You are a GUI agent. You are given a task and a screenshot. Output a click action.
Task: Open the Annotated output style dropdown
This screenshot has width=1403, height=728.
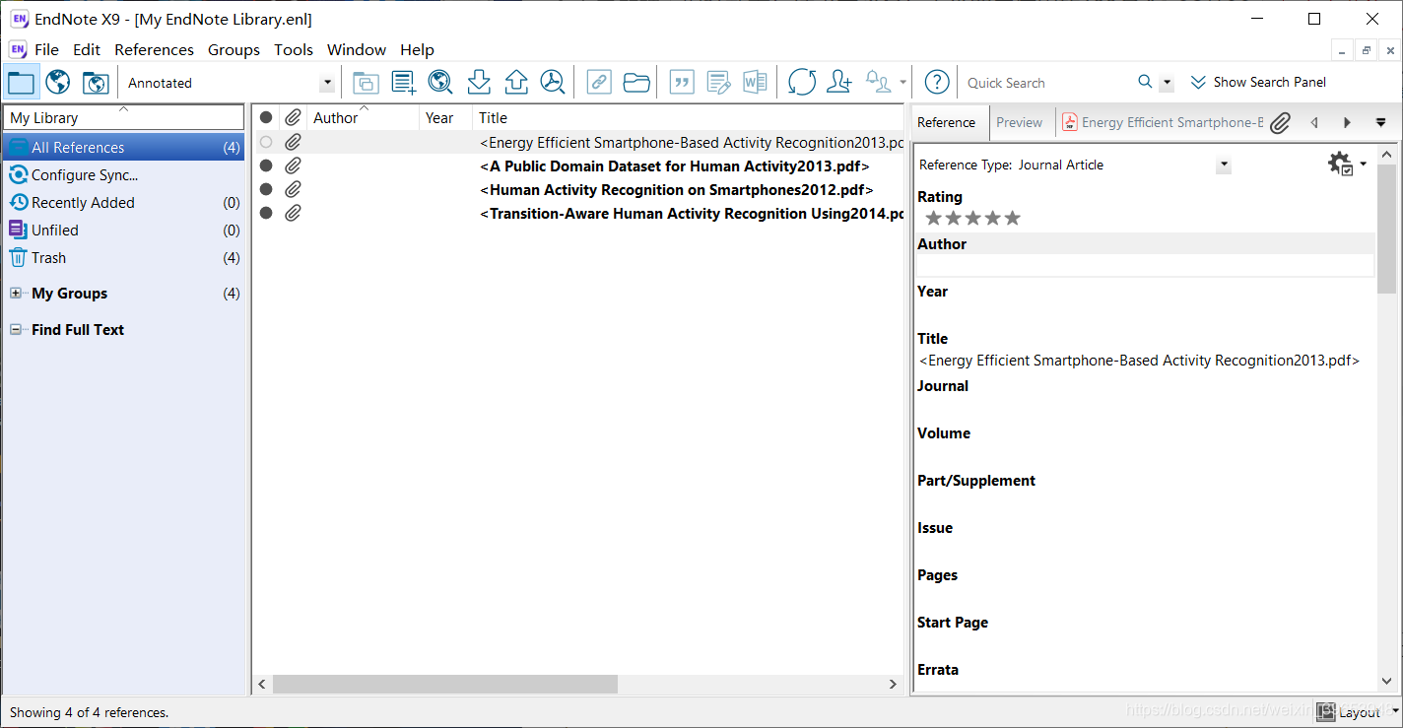[327, 84]
